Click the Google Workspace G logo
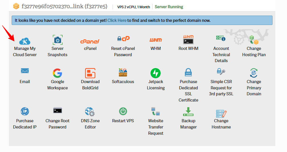The width and height of the screenshot is (287, 152). [x=57, y=73]
